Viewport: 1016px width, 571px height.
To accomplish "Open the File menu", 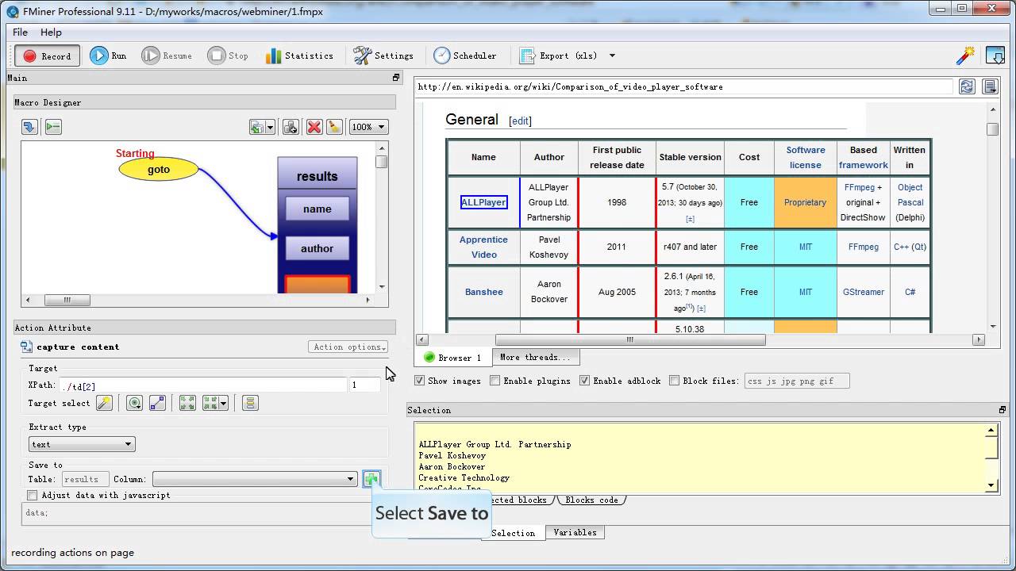I will tap(20, 32).
